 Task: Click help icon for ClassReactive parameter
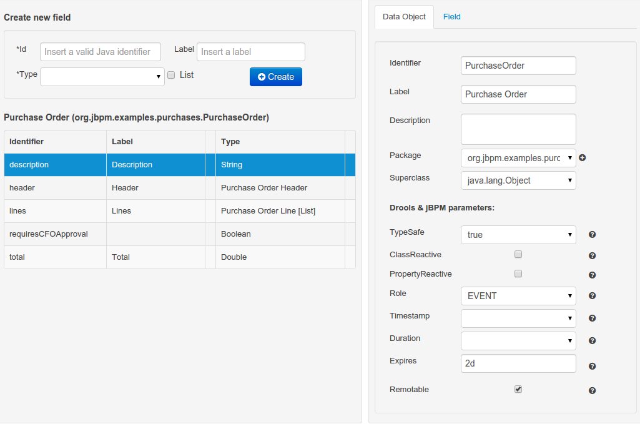tap(592, 255)
